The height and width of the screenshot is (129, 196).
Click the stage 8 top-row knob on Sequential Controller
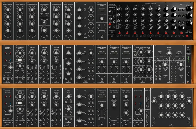174,9
